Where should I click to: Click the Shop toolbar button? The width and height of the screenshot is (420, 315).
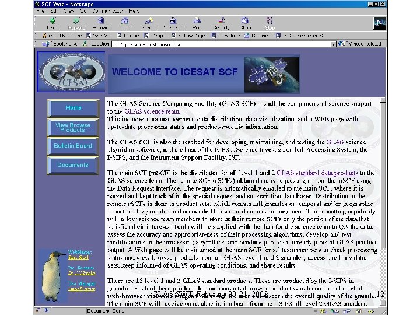pyautogui.click(x=246, y=23)
